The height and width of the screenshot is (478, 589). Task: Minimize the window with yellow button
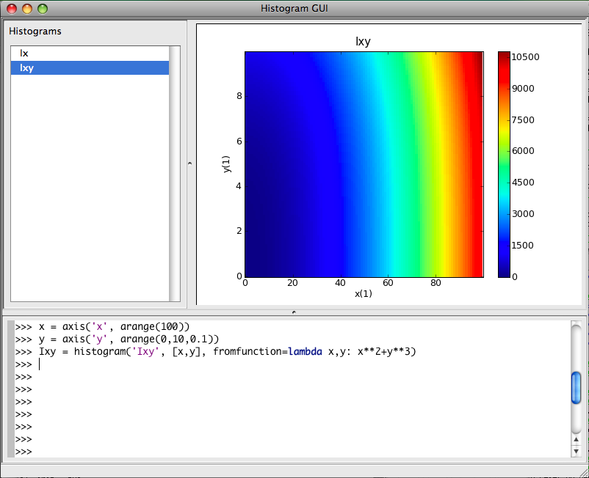tap(27, 9)
